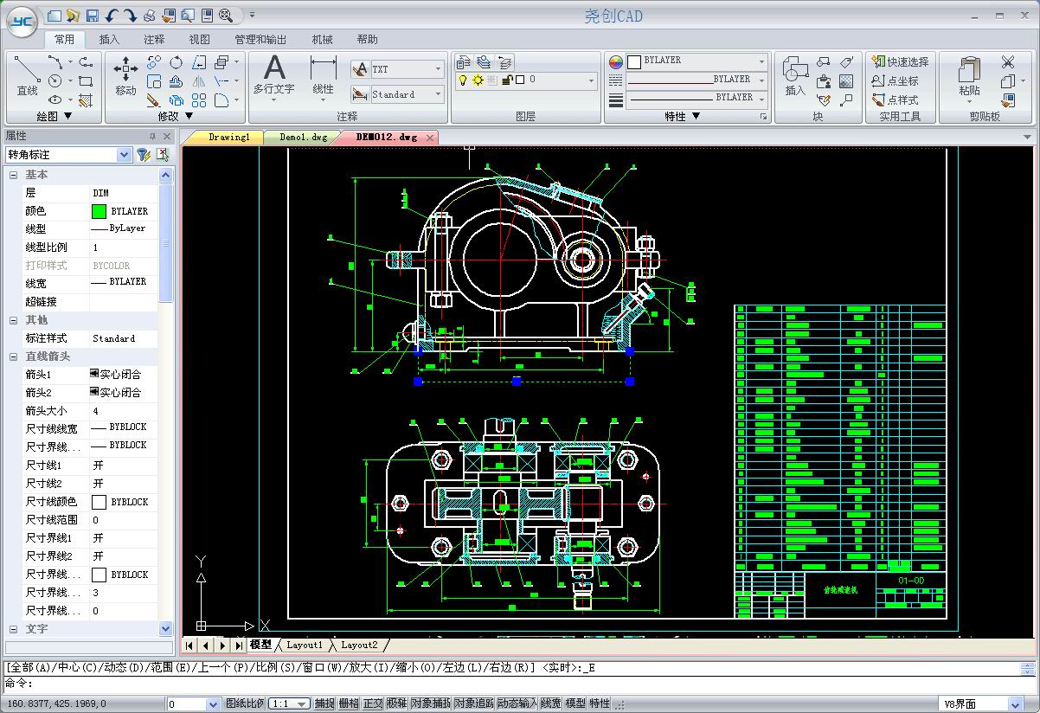The height and width of the screenshot is (713, 1040).
Task: Click the Redo arrow in quick access toolbar
Action: 130,16
